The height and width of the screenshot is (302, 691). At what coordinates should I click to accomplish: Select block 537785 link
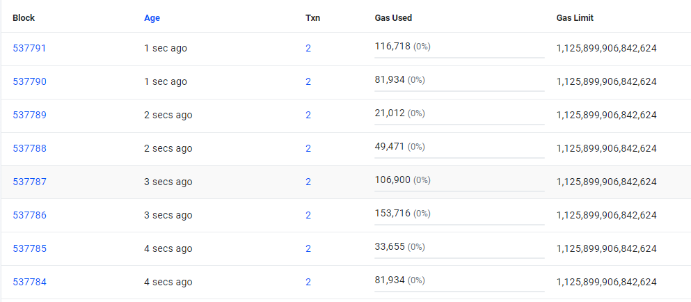pos(29,248)
